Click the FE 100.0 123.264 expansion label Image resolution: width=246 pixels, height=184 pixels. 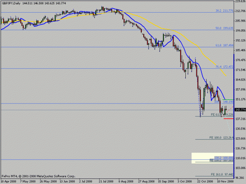(222, 138)
